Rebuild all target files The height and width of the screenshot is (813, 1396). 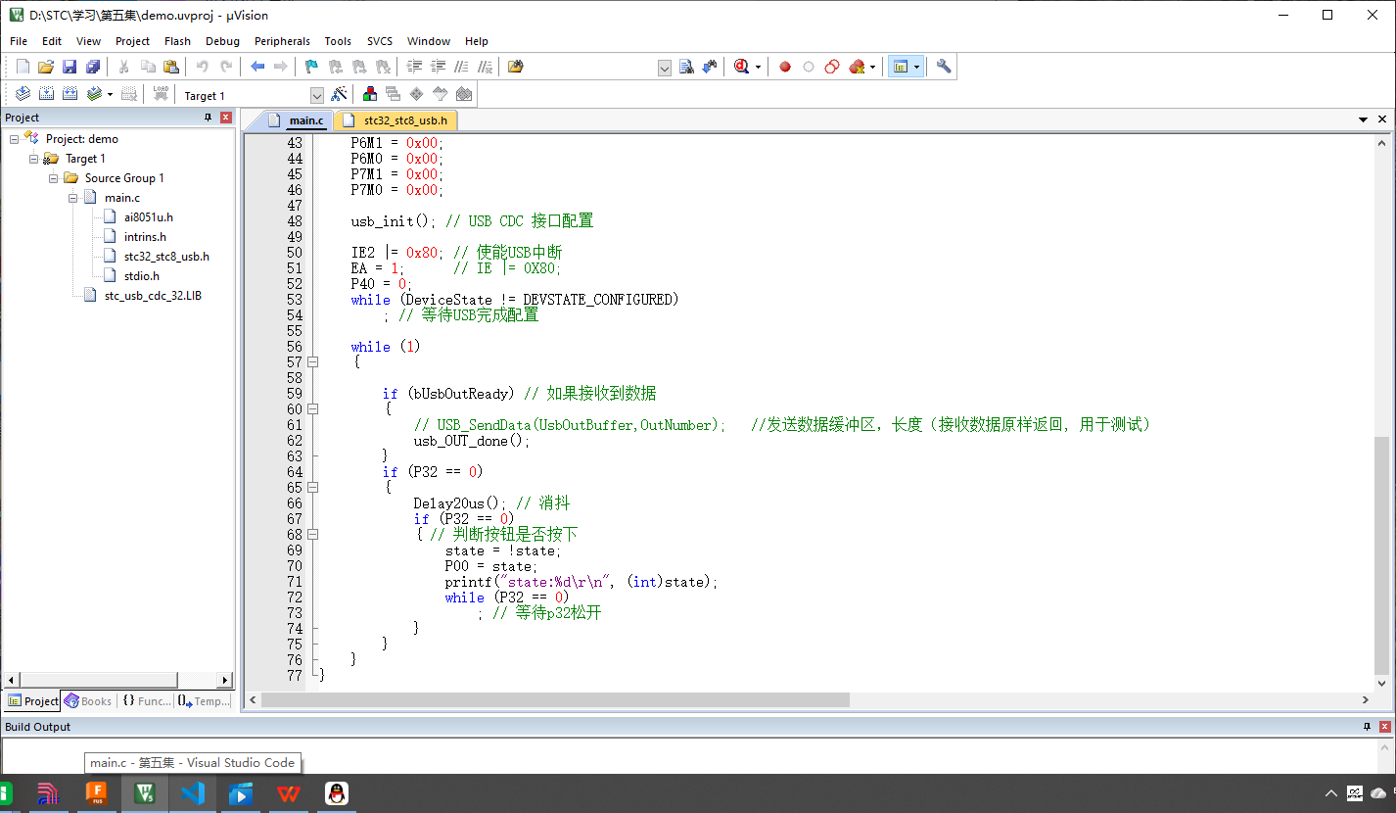[70, 93]
